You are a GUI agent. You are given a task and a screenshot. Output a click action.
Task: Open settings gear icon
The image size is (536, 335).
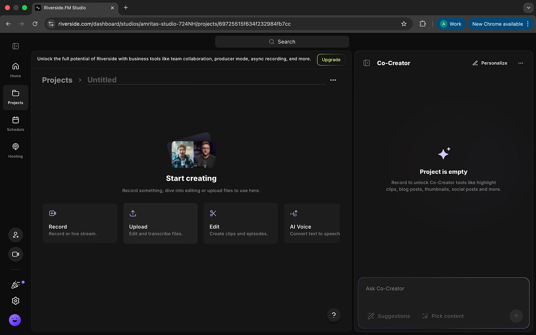[x=15, y=301]
